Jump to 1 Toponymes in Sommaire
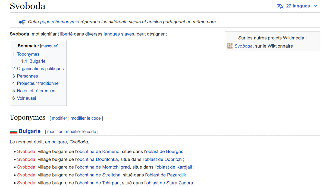This screenshot has height=187, width=326. click(x=26, y=54)
